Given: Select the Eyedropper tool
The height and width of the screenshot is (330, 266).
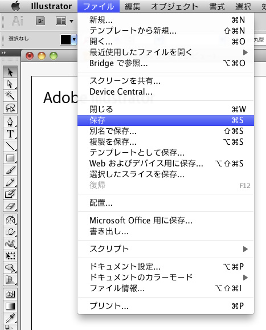Looking at the screenshot, I should (10, 318).
